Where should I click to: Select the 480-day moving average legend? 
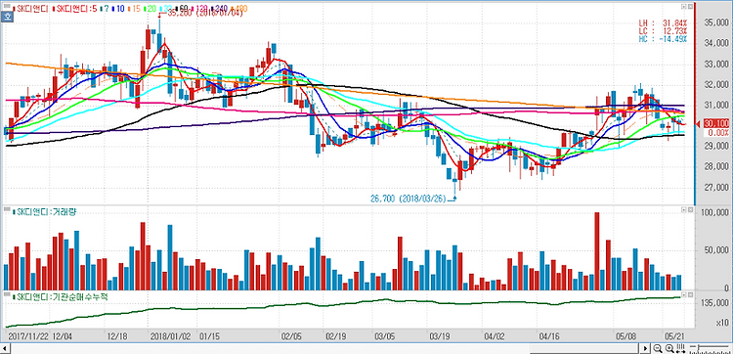tap(239, 9)
